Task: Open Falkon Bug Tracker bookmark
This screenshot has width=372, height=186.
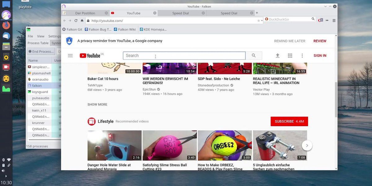Action: click(98, 29)
